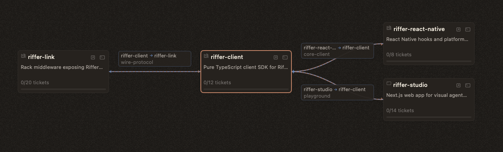Click the core-client edge label

[338, 51]
